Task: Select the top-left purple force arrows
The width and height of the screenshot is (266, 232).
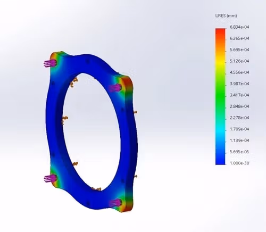Action: point(50,63)
